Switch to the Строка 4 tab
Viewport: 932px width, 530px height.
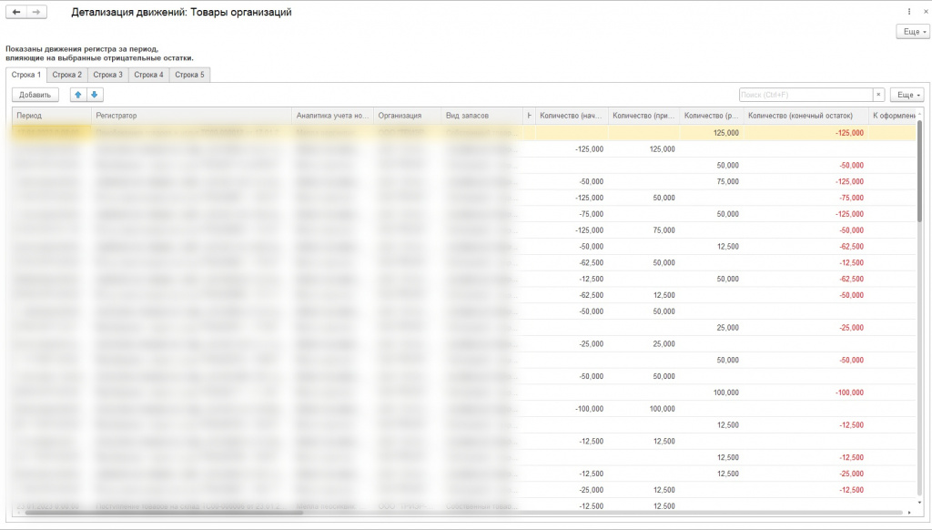148,75
